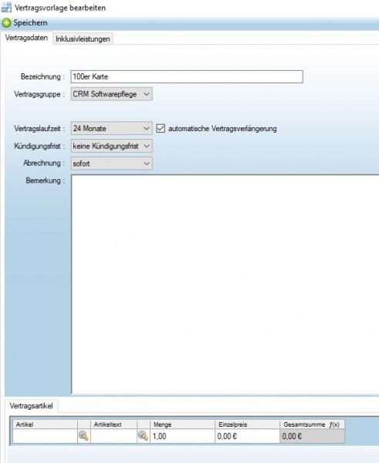Click the empty Artikel cell in the table
Image resolution: width=379 pixels, height=463 pixels.
coord(45,436)
